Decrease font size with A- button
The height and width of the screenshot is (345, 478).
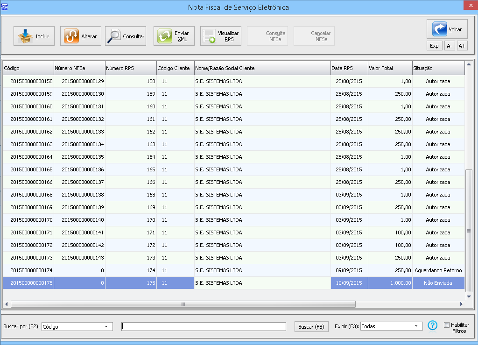pos(449,45)
